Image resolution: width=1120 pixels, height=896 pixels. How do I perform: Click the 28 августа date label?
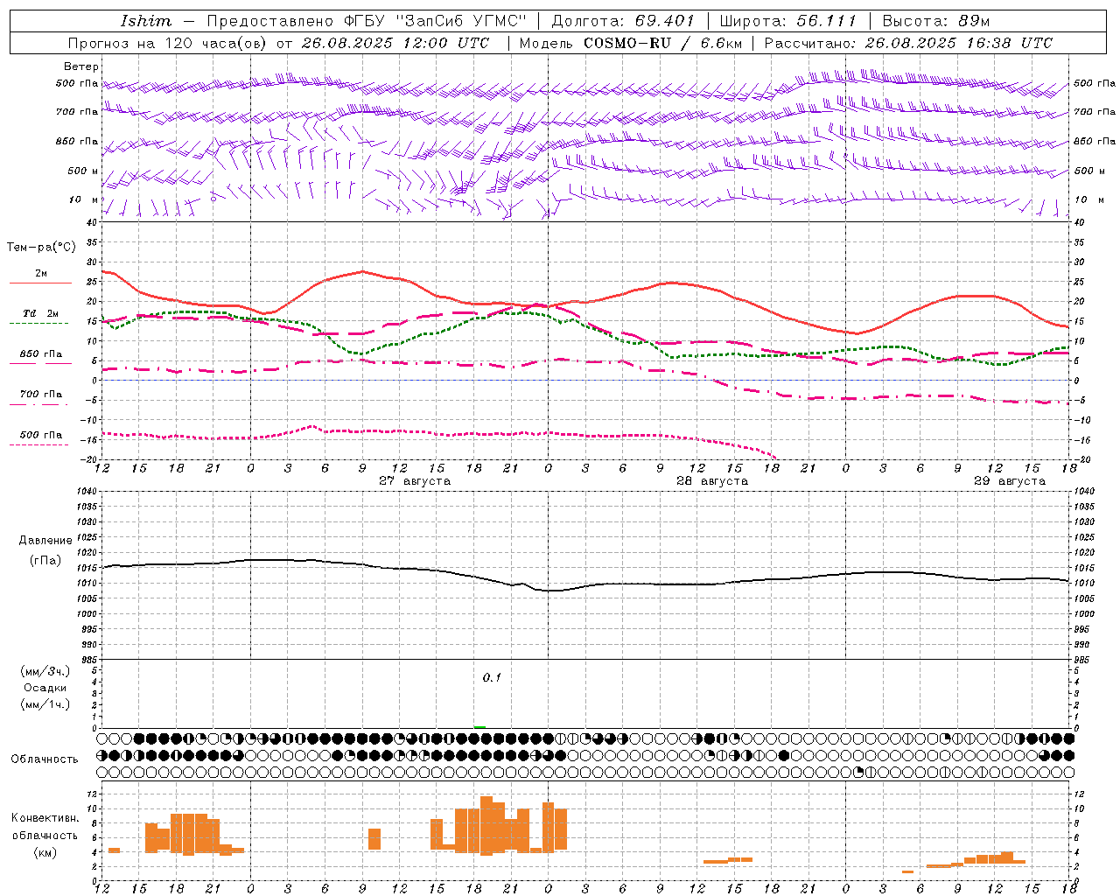pyautogui.click(x=712, y=481)
